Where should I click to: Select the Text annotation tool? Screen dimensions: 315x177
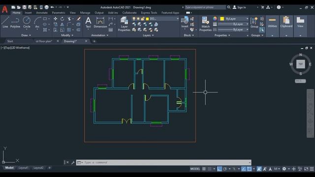(88, 22)
